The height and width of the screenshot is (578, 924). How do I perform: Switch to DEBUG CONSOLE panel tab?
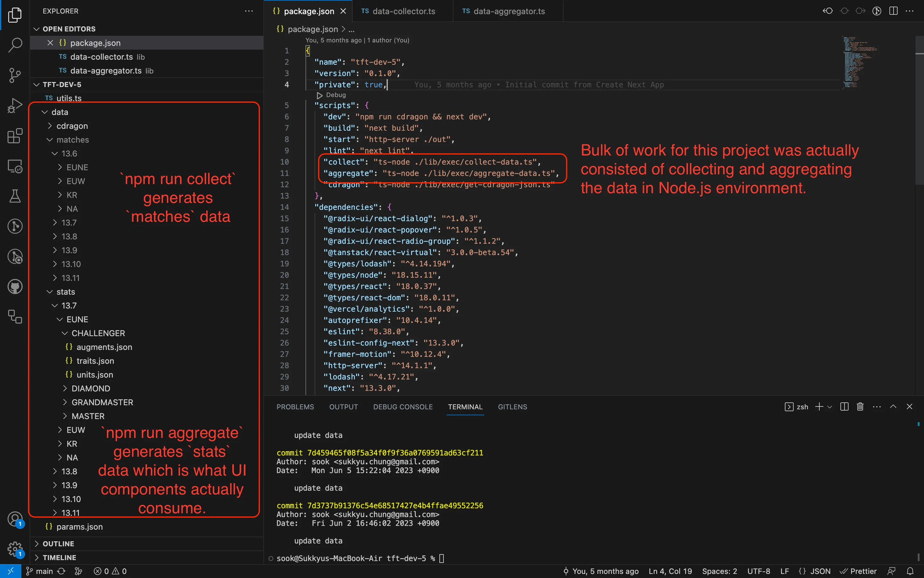403,407
